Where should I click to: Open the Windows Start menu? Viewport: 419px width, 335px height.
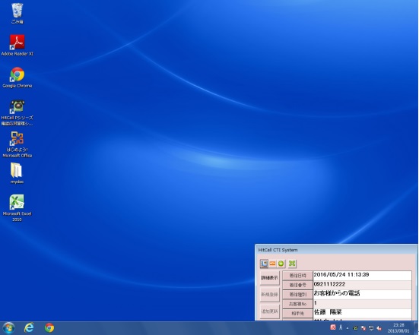(8, 328)
